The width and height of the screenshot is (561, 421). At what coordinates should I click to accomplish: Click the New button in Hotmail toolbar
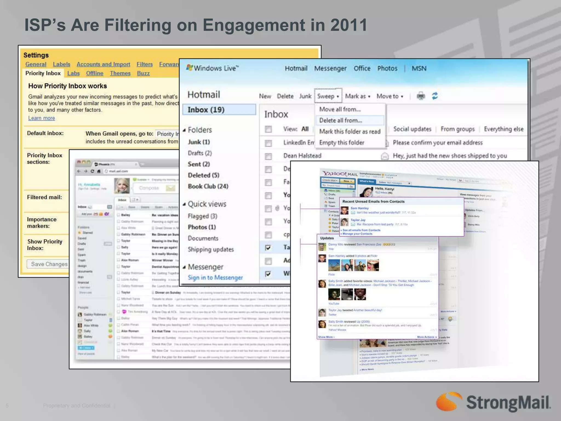265,96
